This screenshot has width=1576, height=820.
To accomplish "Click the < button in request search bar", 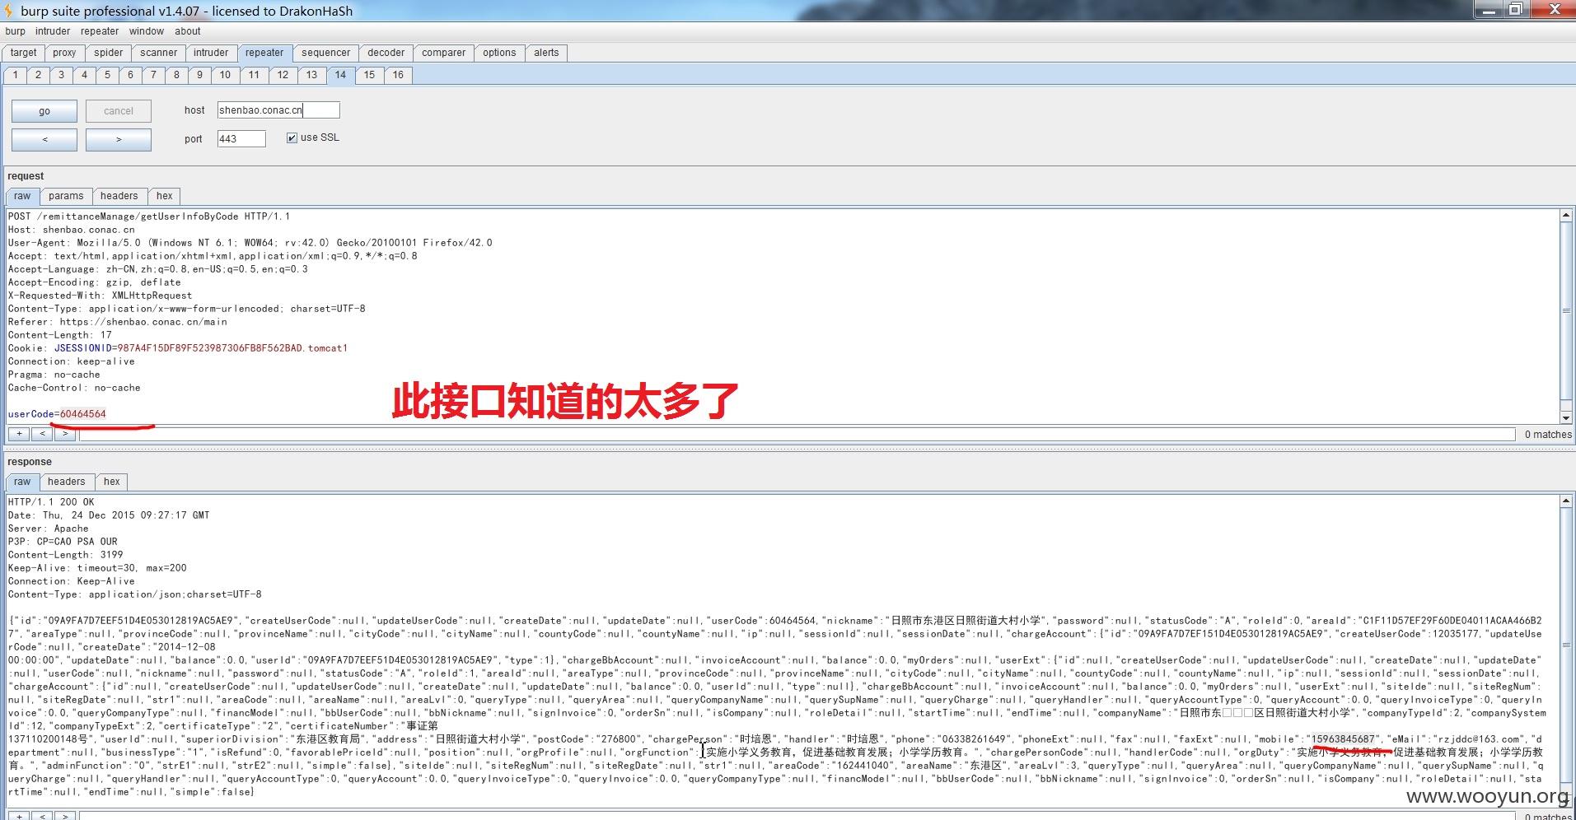I will click(x=42, y=434).
